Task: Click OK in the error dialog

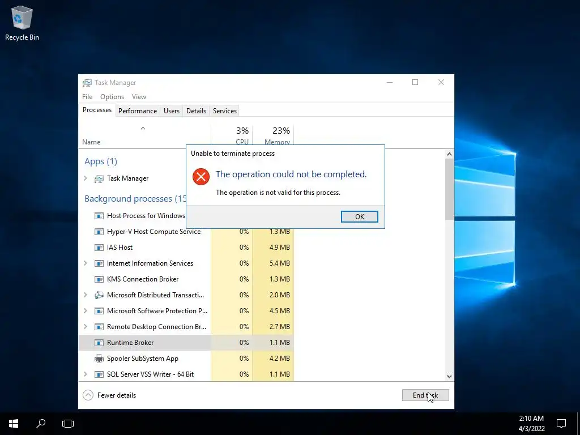Action: [x=359, y=217]
